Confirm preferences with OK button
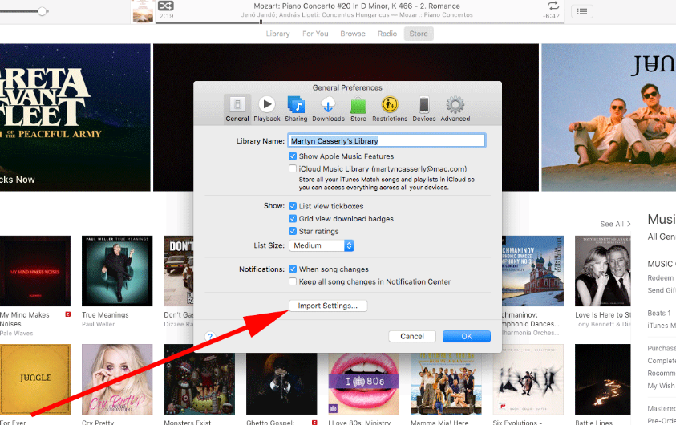 click(467, 336)
